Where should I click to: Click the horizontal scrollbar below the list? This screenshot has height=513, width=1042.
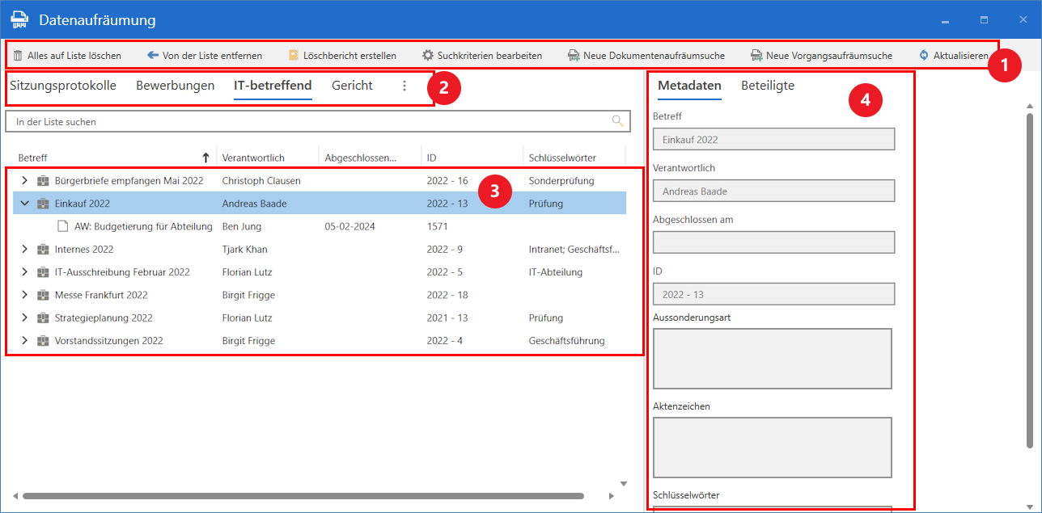point(303,496)
